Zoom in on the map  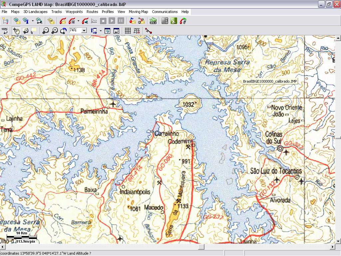tap(55, 31)
